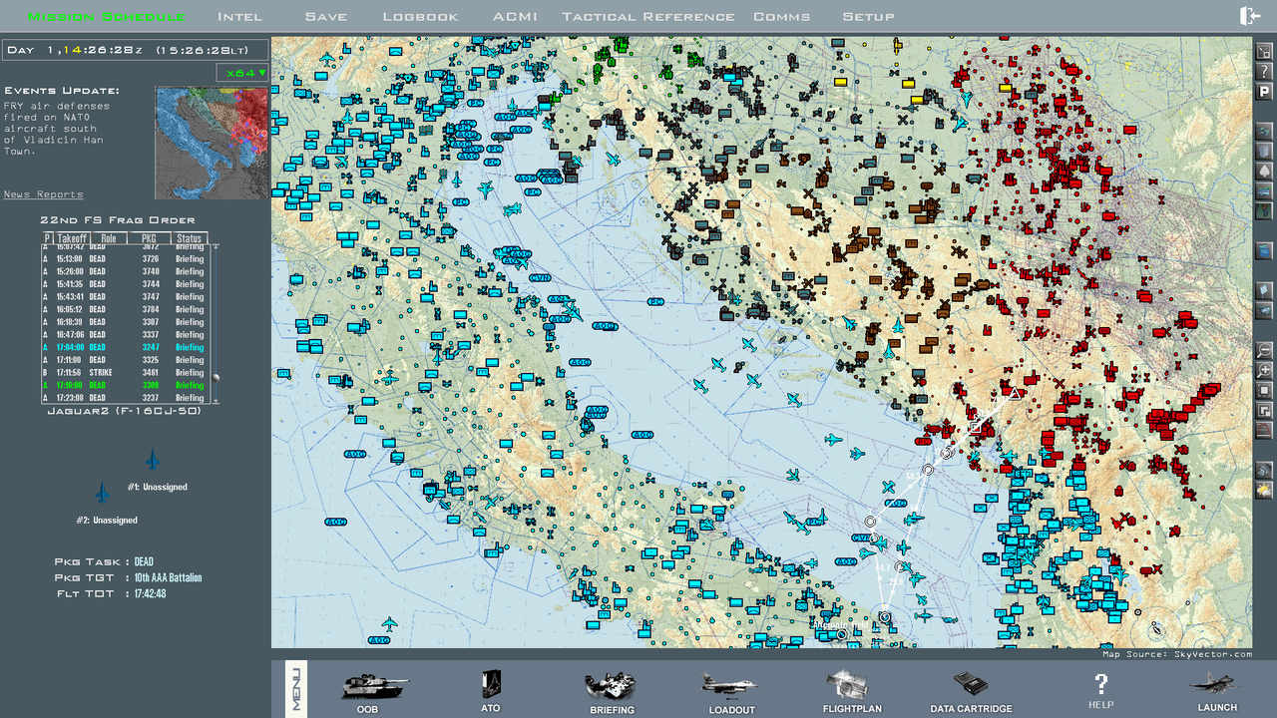Open the OOB order of battle tank icon

click(x=374, y=685)
